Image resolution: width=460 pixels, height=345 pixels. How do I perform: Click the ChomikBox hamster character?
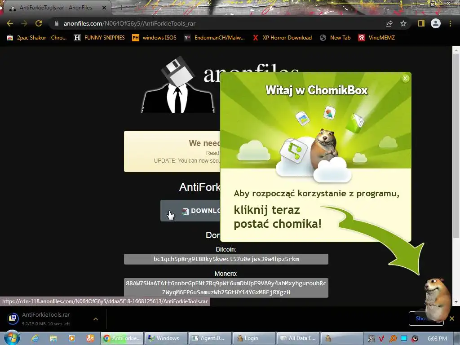438,300
